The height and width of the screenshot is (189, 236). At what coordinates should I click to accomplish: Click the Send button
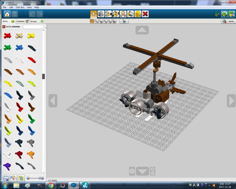click(228, 21)
